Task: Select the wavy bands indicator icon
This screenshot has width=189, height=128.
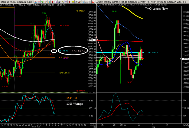Action: coord(39,2)
